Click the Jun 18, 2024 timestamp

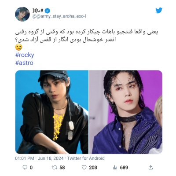pos(51,158)
